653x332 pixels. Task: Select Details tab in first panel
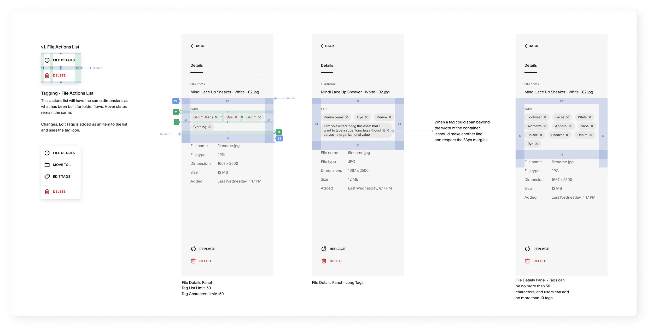[196, 66]
